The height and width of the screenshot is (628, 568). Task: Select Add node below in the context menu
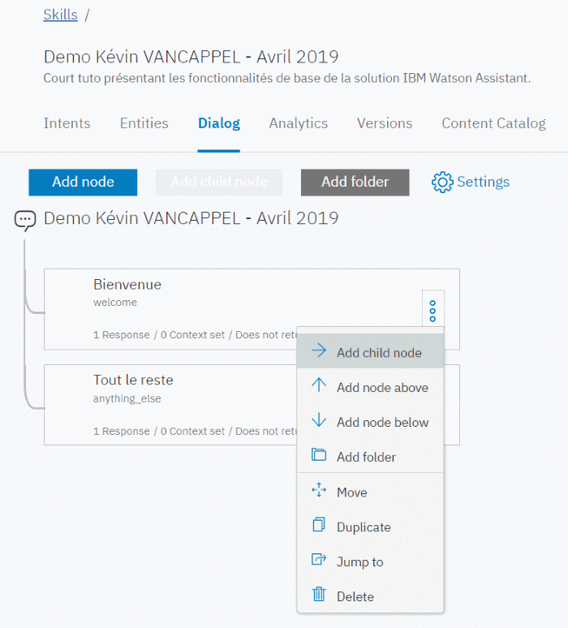click(370, 421)
